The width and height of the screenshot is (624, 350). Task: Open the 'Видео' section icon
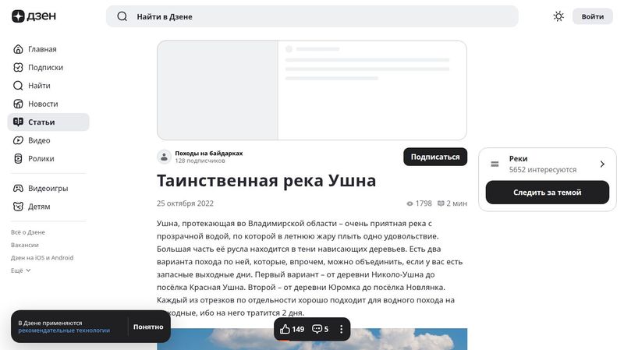(x=19, y=140)
